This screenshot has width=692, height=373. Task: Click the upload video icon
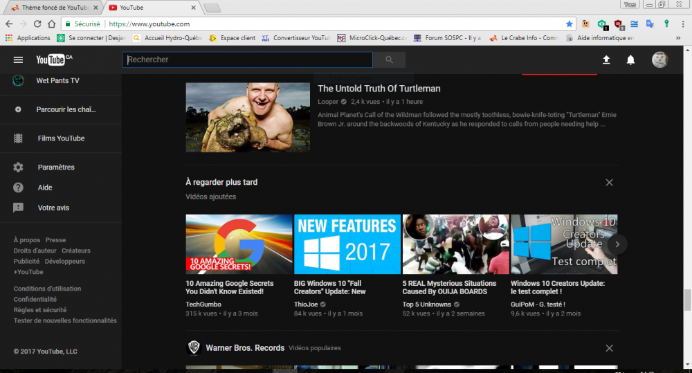[x=606, y=60]
